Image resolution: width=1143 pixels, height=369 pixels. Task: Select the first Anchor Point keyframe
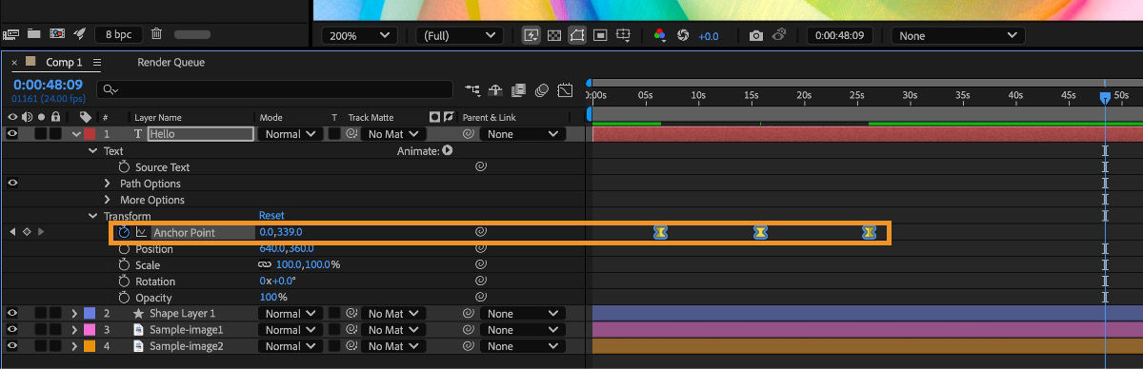(660, 232)
